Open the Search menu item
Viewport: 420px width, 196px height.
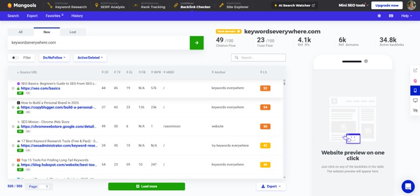(x=13, y=16)
